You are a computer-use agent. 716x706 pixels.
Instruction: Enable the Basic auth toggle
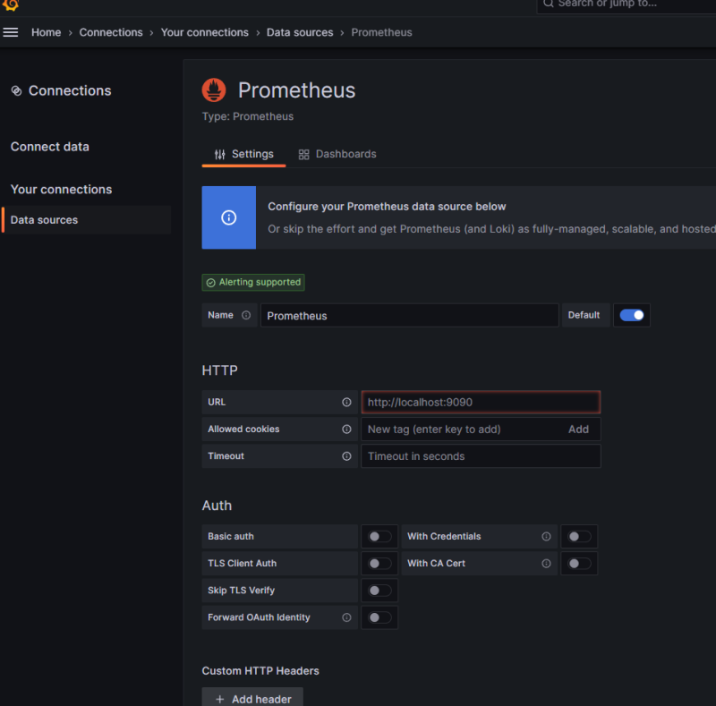[x=379, y=537]
